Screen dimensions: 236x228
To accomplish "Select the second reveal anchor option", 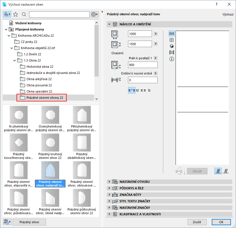I will pos(137,90).
